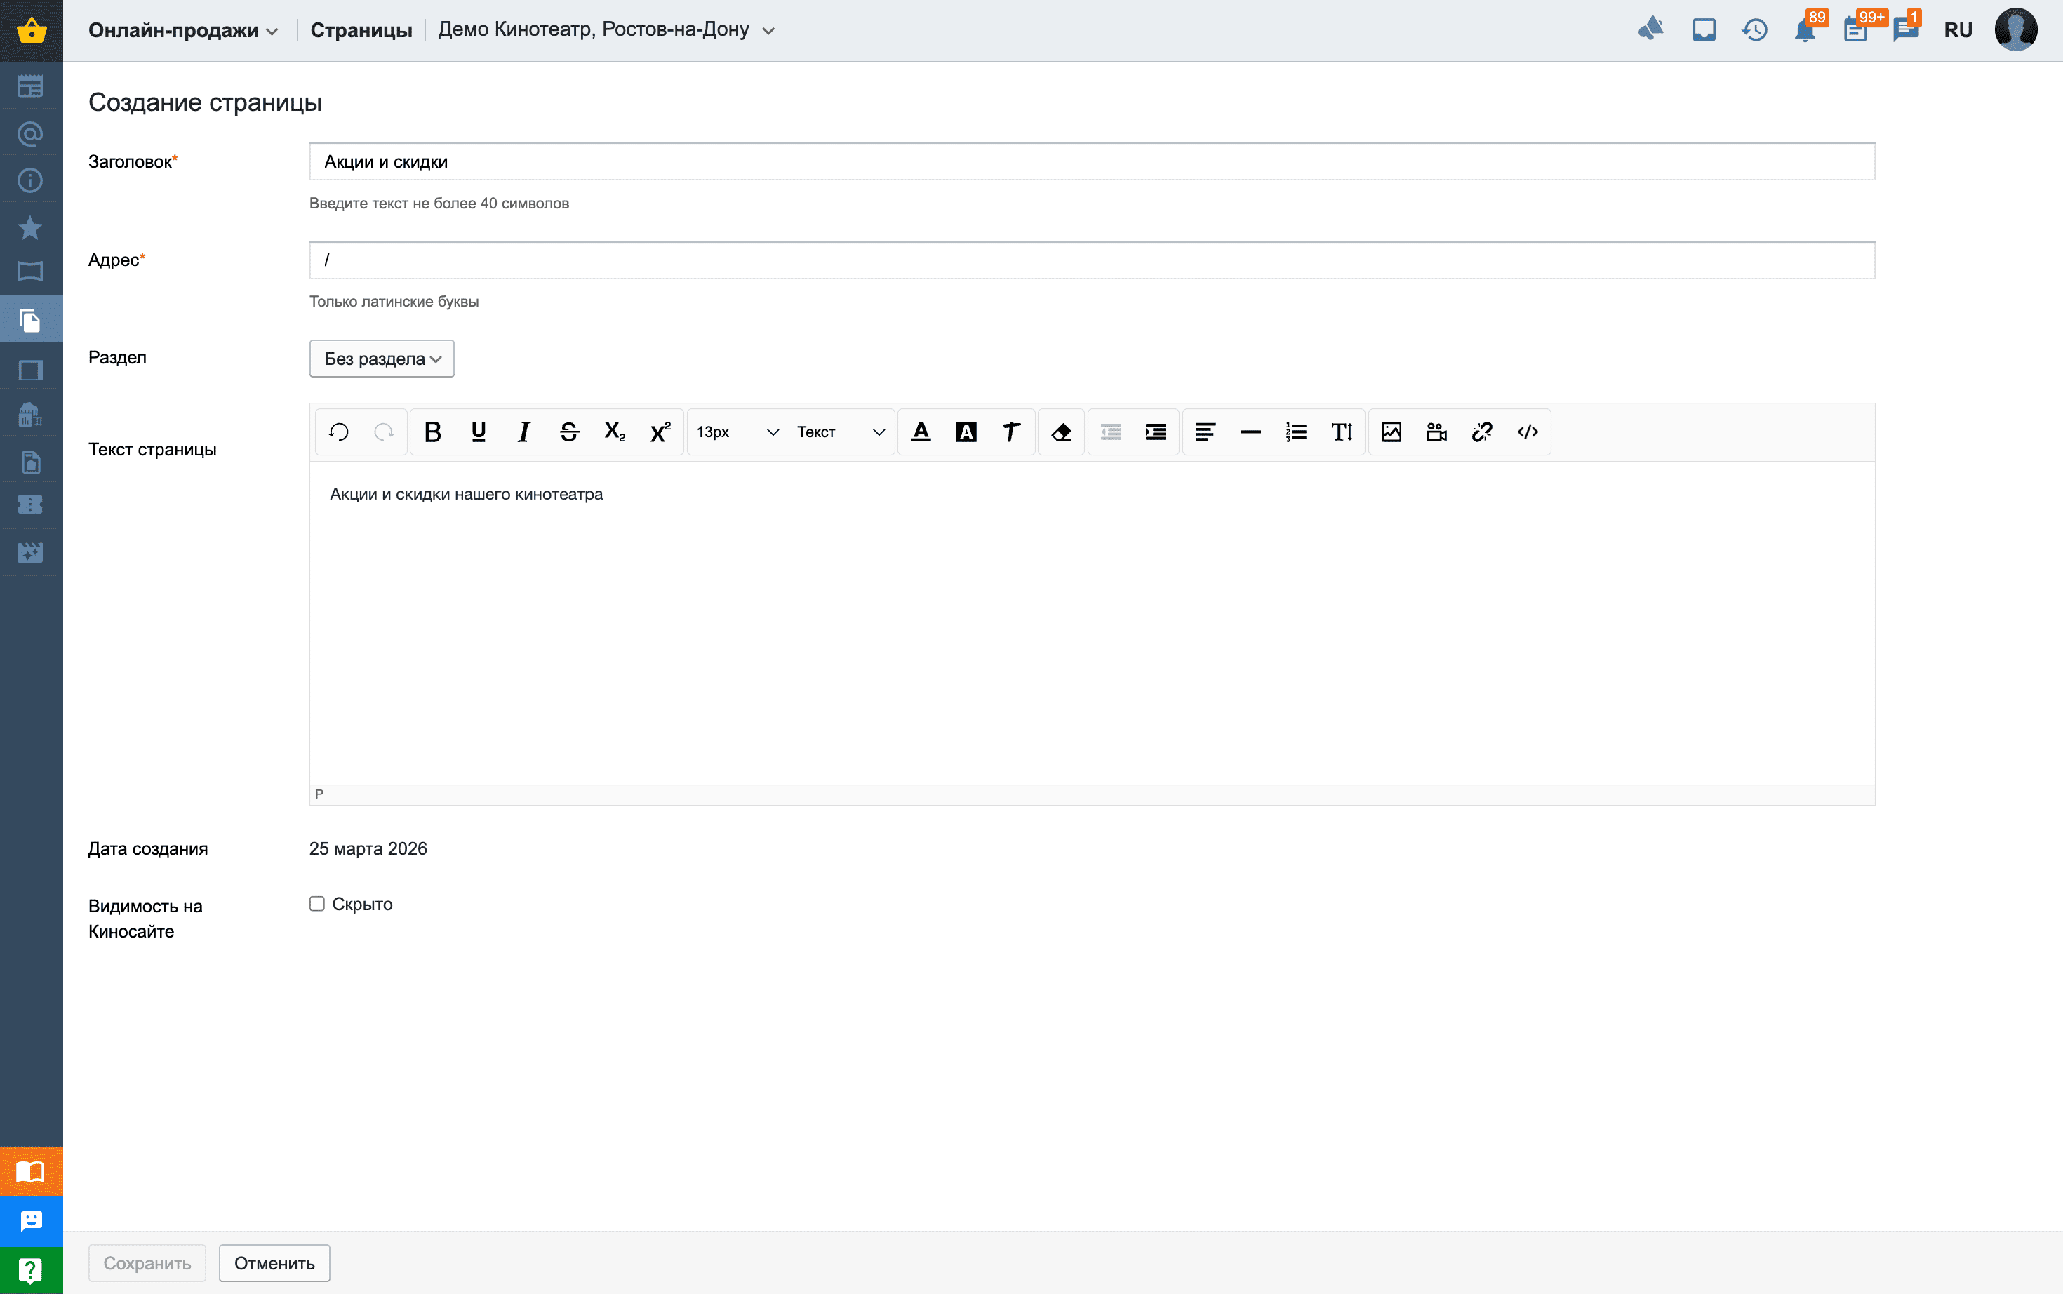Click the eraser clear formatting icon
Image resolution: width=2063 pixels, height=1294 pixels.
(x=1061, y=432)
